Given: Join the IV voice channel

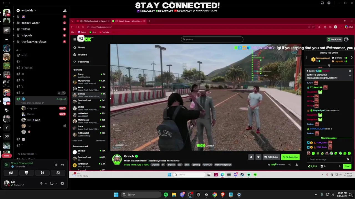Looking at the screenshot, I should point(40,80).
